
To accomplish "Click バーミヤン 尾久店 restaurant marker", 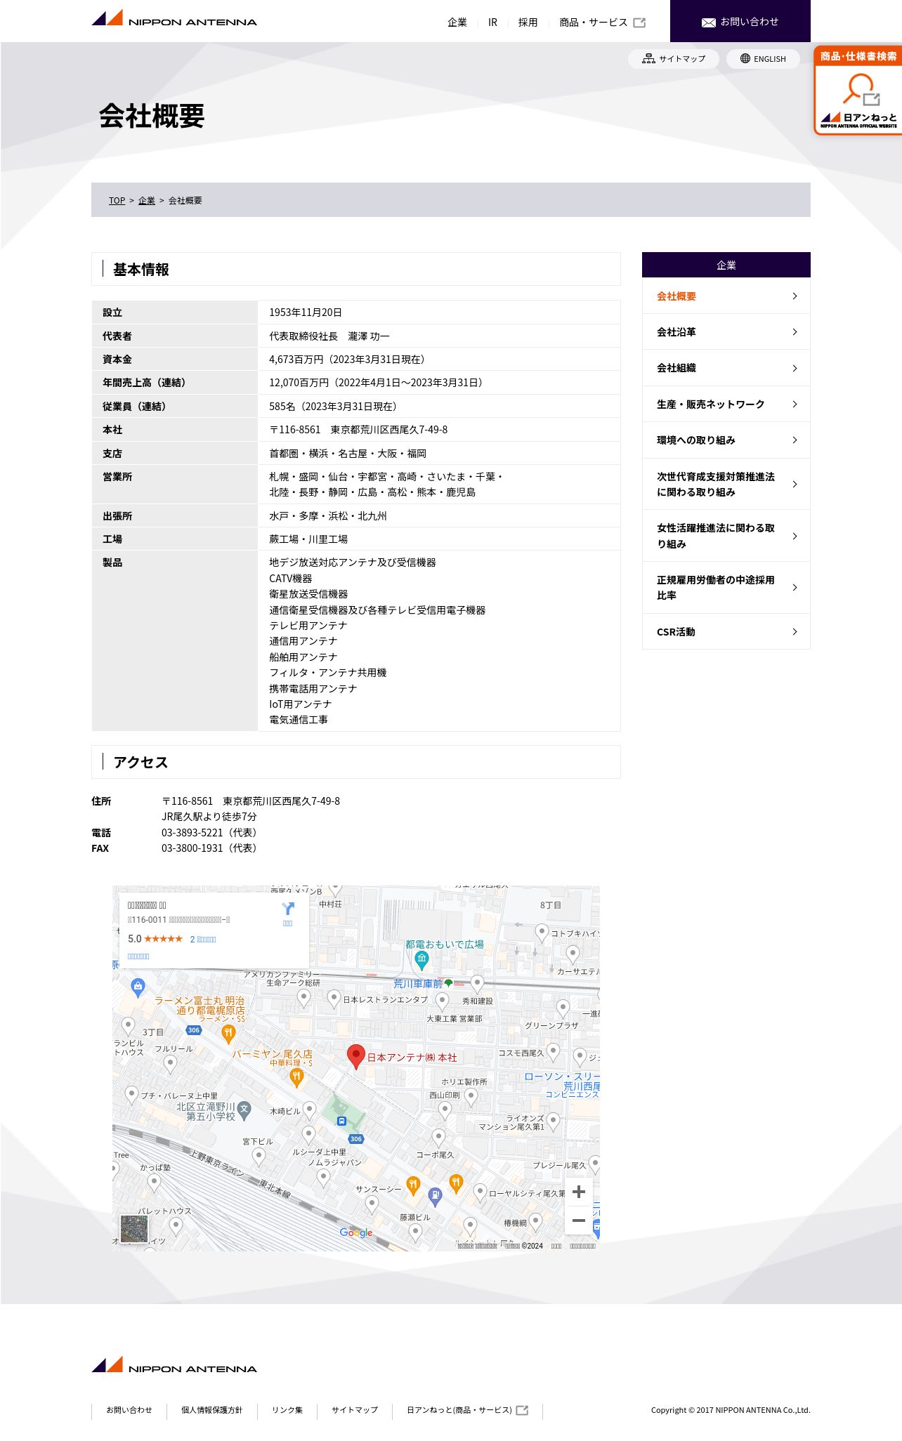I will coord(296,1077).
